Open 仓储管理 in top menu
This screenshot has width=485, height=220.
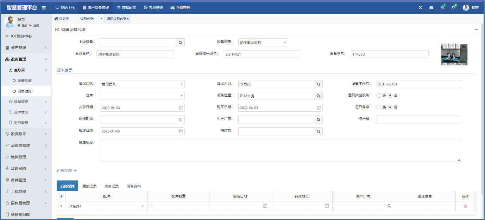pyautogui.click(x=180, y=8)
